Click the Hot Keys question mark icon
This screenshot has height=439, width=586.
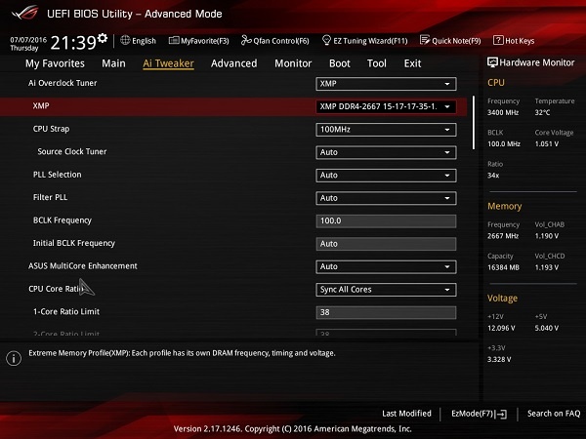(x=498, y=40)
